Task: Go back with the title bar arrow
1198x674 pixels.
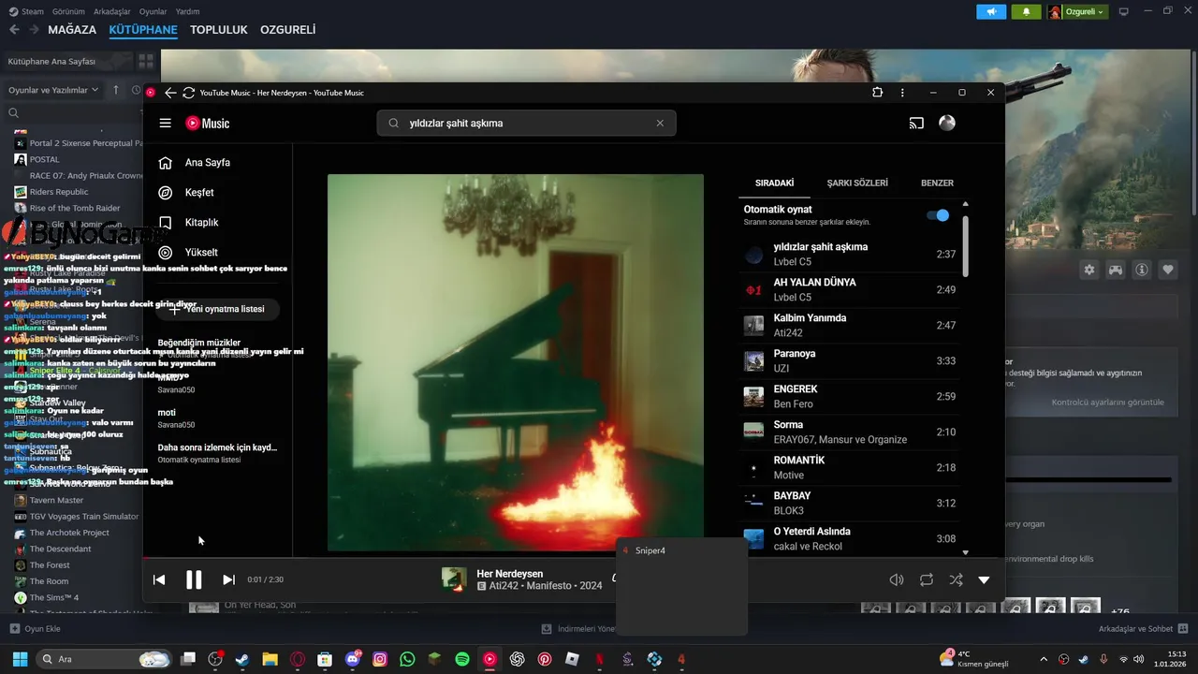Action: click(x=170, y=93)
